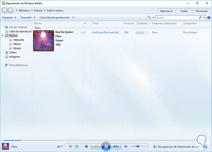Click the Música note icon
Screen dimensions: 212x152
coord(6,36)
